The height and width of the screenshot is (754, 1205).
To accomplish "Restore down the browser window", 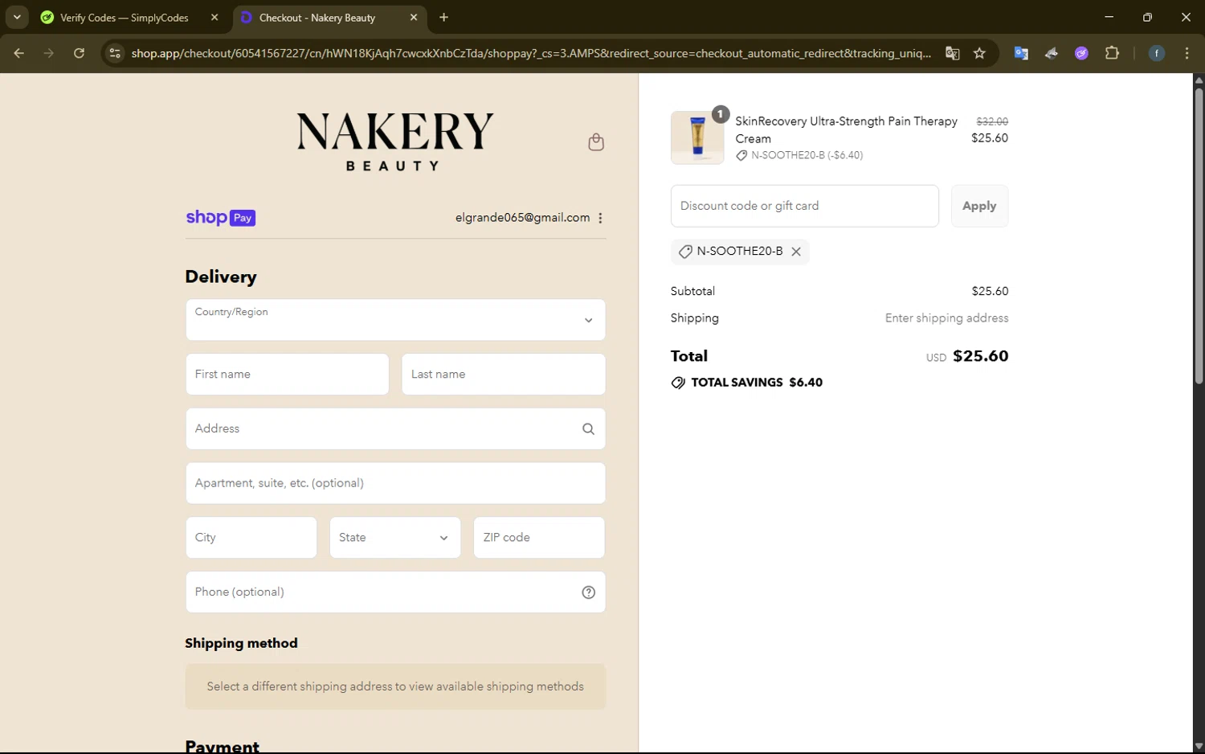I will click(x=1147, y=17).
